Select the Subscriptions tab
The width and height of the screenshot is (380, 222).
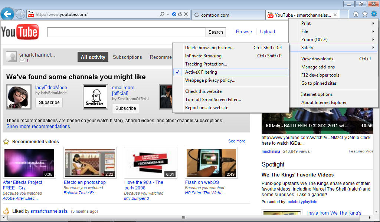tap(127, 57)
